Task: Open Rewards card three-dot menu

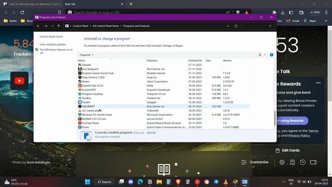Action: click(x=318, y=83)
